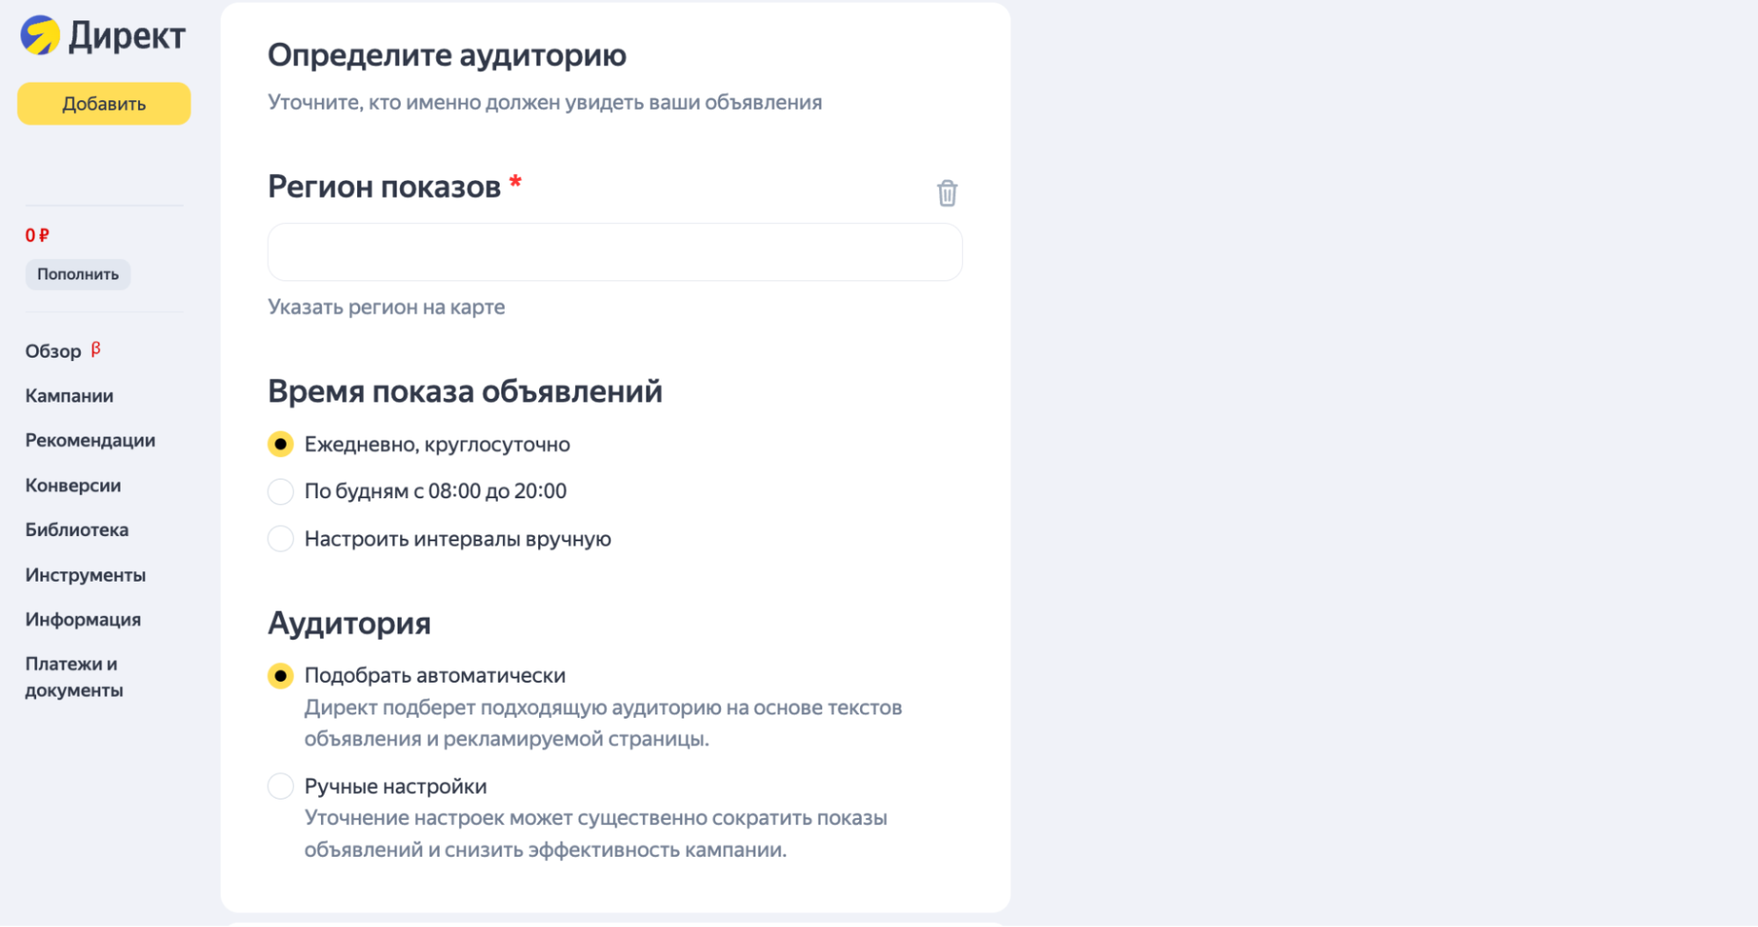Click the beta icon beside Обзор
Image resolution: width=1758 pixels, height=927 pixels.
pyautogui.click(x=97, y=350)
